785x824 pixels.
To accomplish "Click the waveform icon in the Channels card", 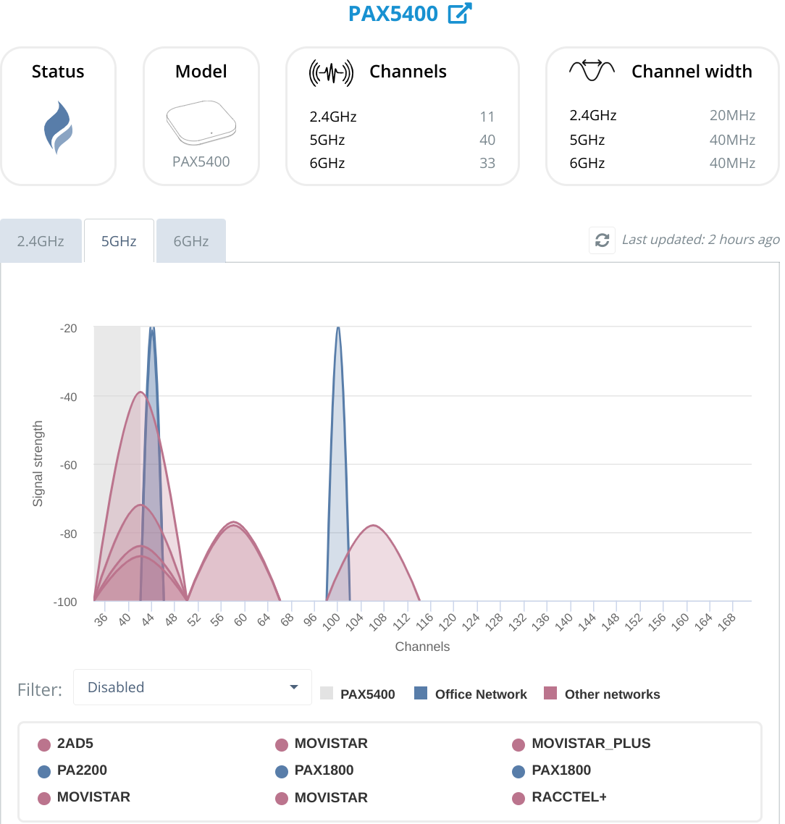I will tap(331, 72).
